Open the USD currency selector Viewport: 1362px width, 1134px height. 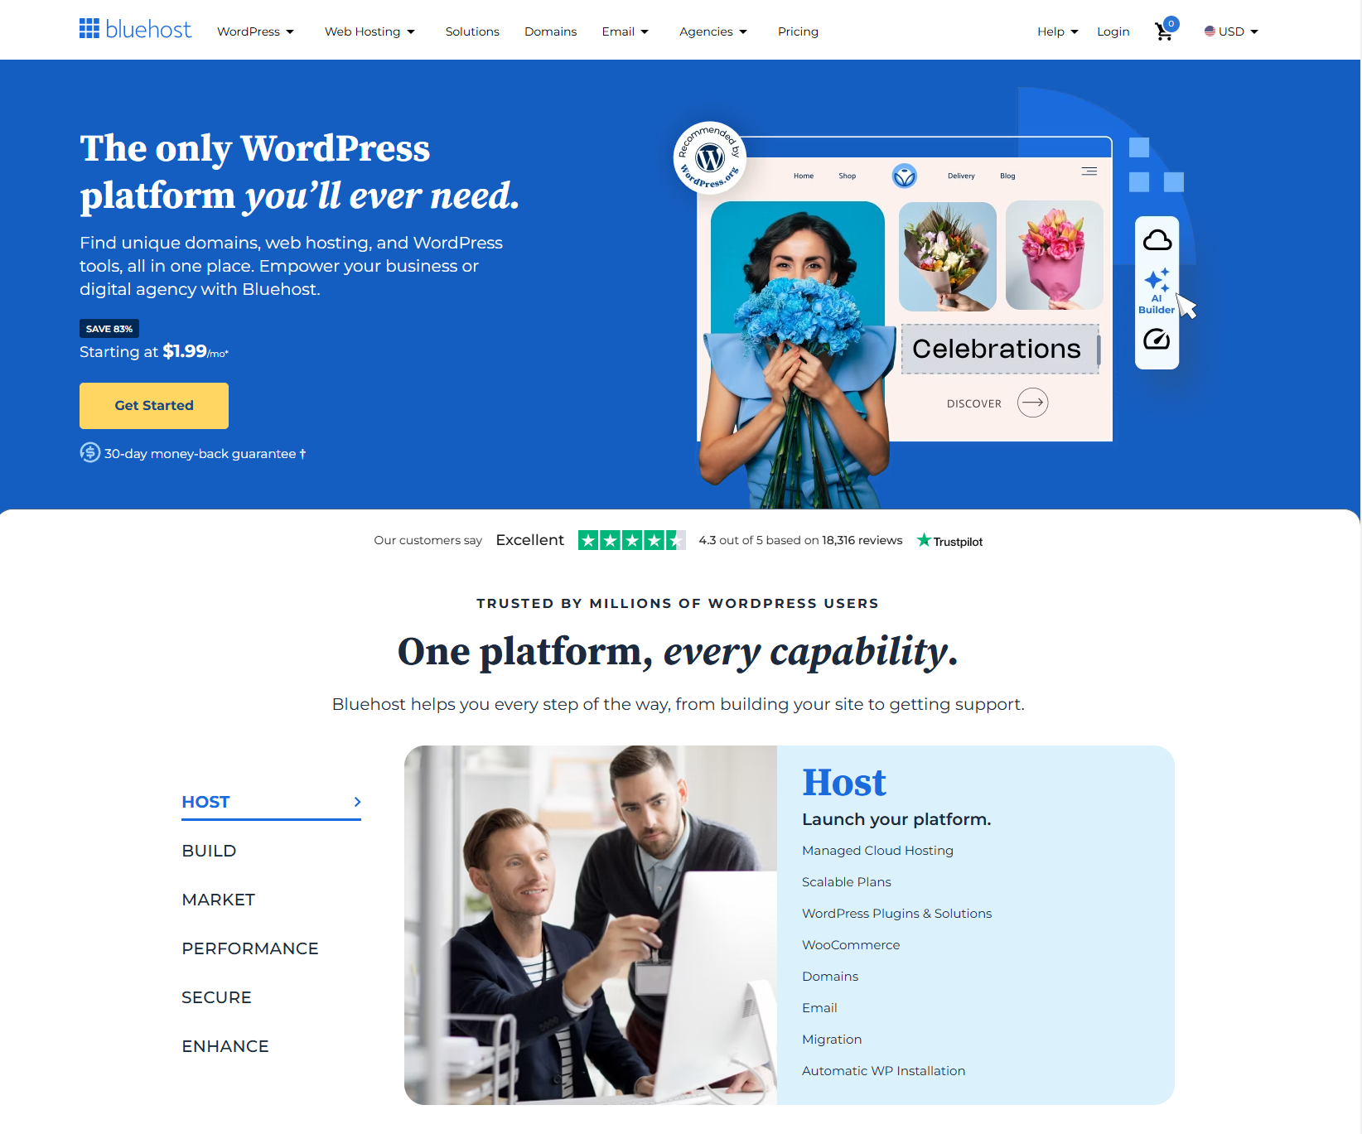1231,31
